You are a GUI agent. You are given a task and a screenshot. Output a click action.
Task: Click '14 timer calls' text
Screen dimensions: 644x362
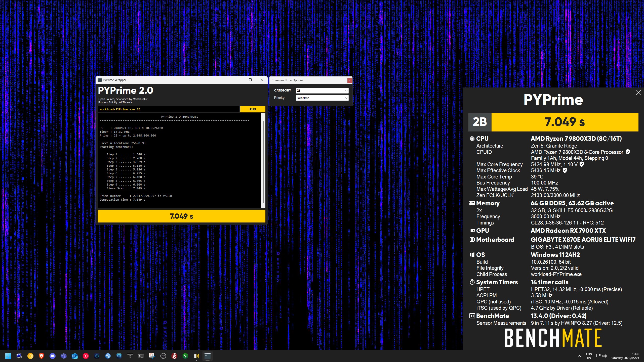tap(550, 282)
